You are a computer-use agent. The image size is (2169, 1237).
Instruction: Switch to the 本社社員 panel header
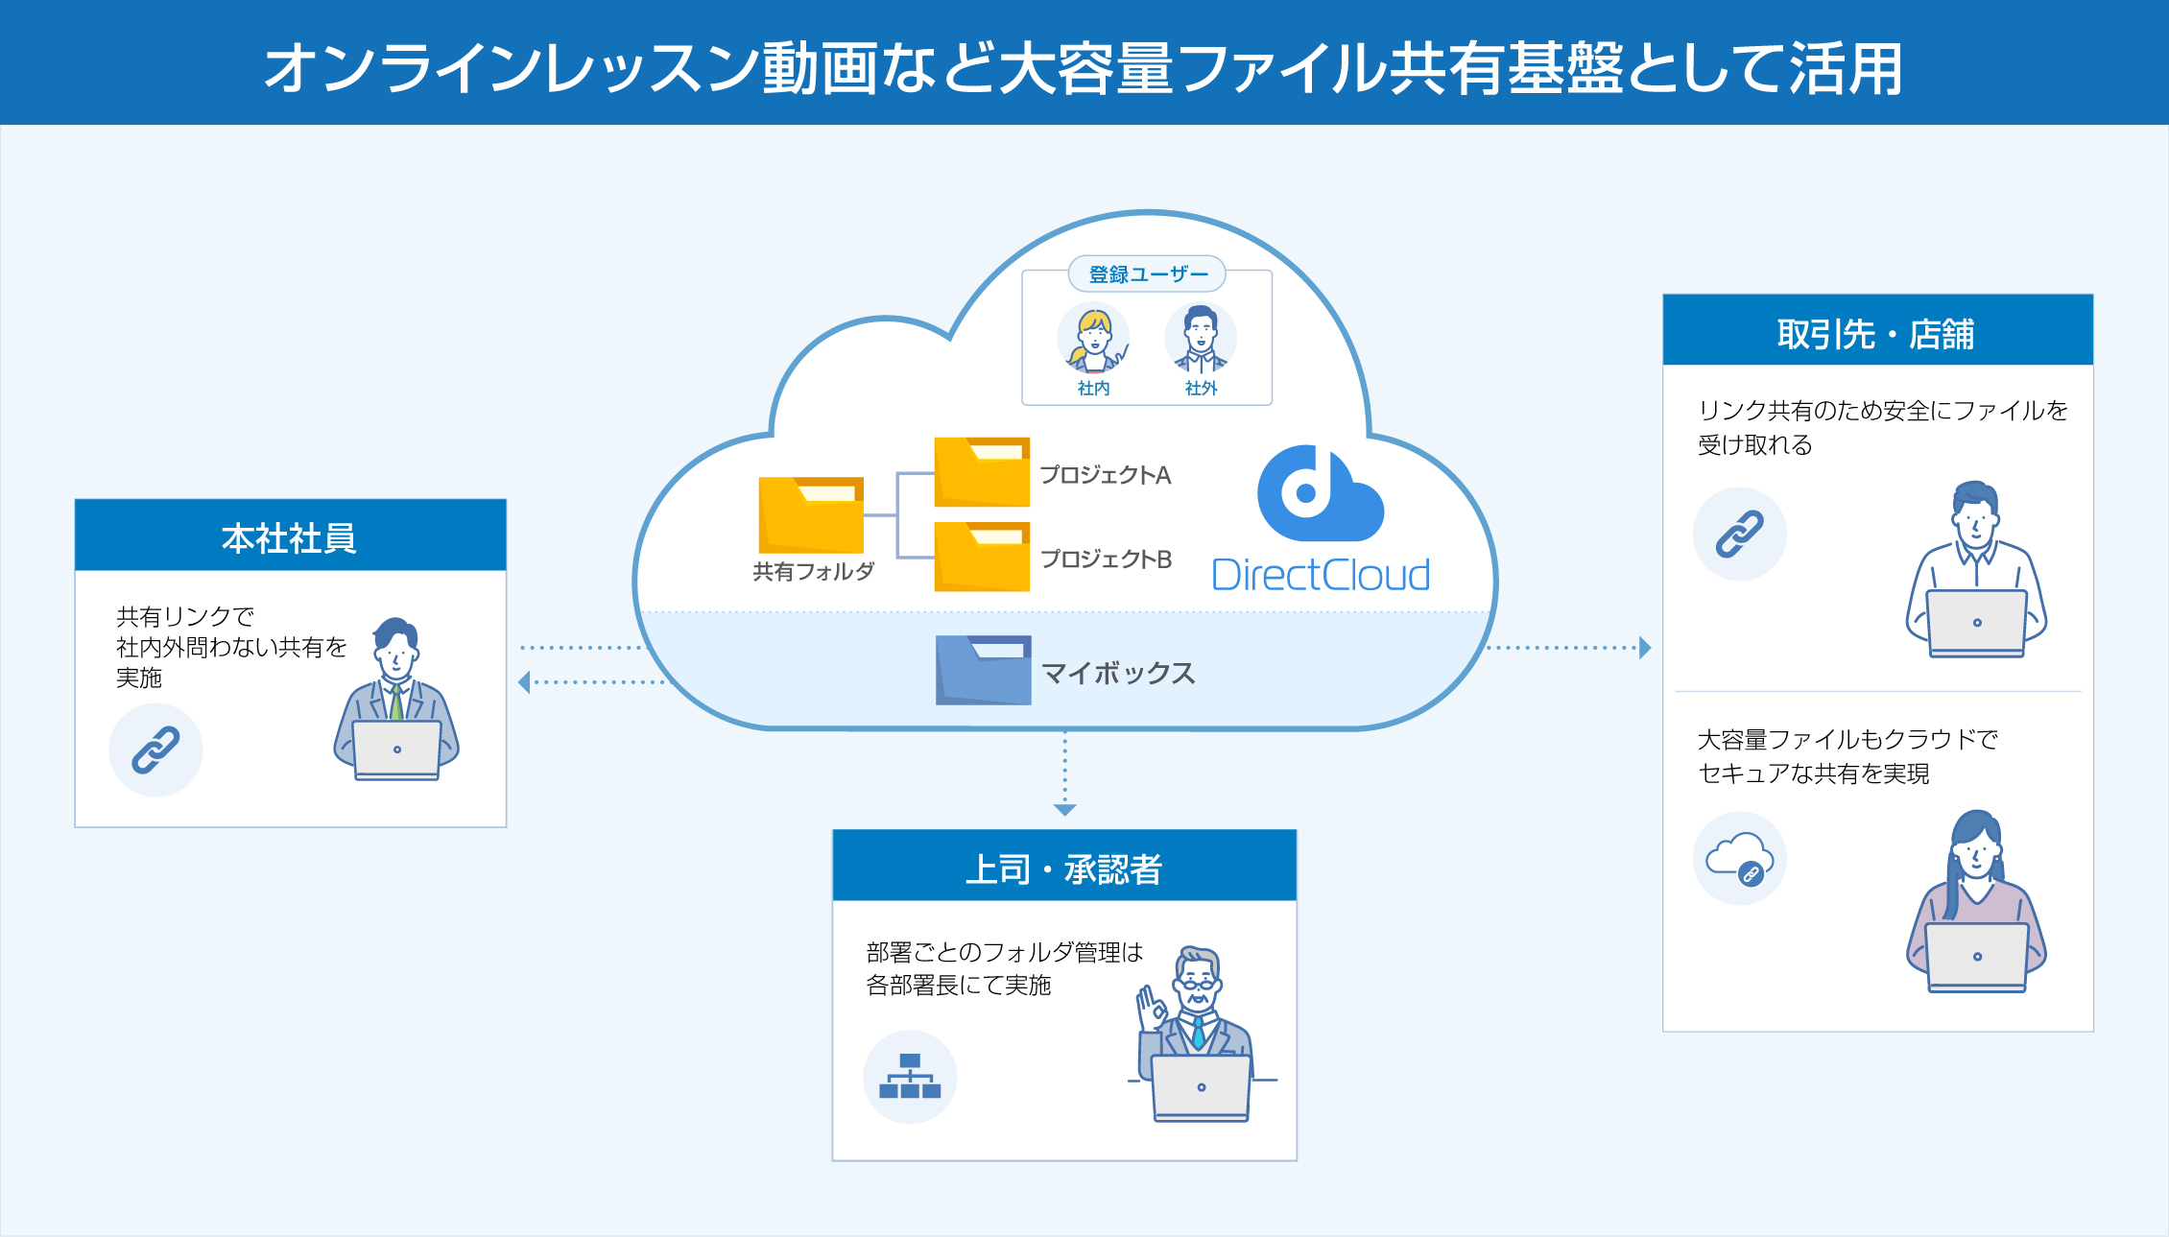(x=290, y=539)
